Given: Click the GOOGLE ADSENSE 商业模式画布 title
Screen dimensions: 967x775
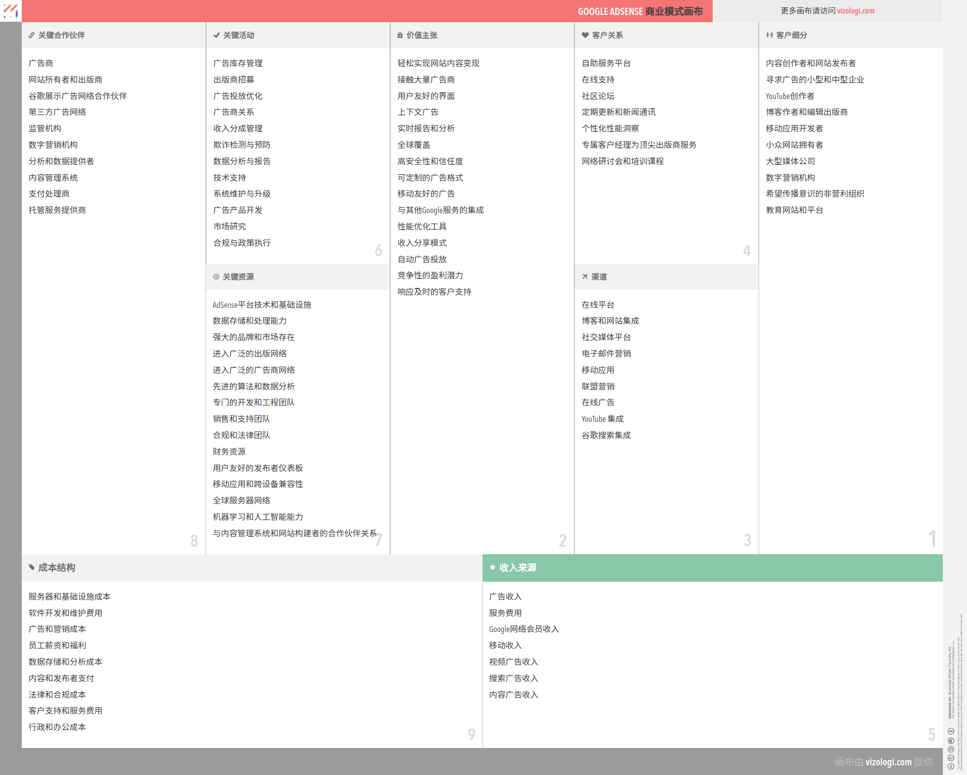Looking at the screenshot, I should click(640, 11).
